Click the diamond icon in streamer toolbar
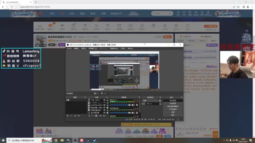 pos(108,26)
